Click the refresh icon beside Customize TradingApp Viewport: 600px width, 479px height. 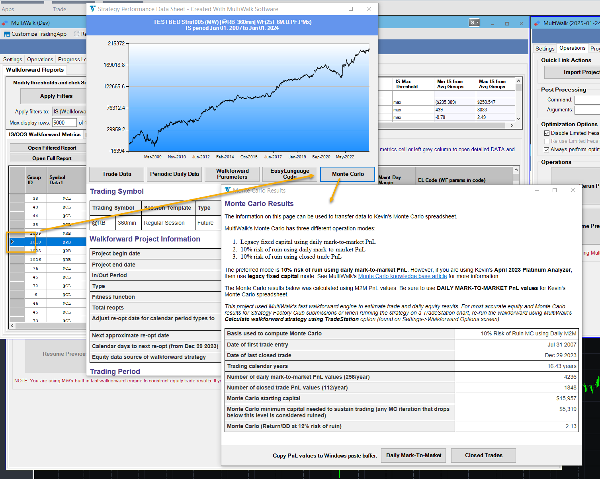(x=76, y=34)
